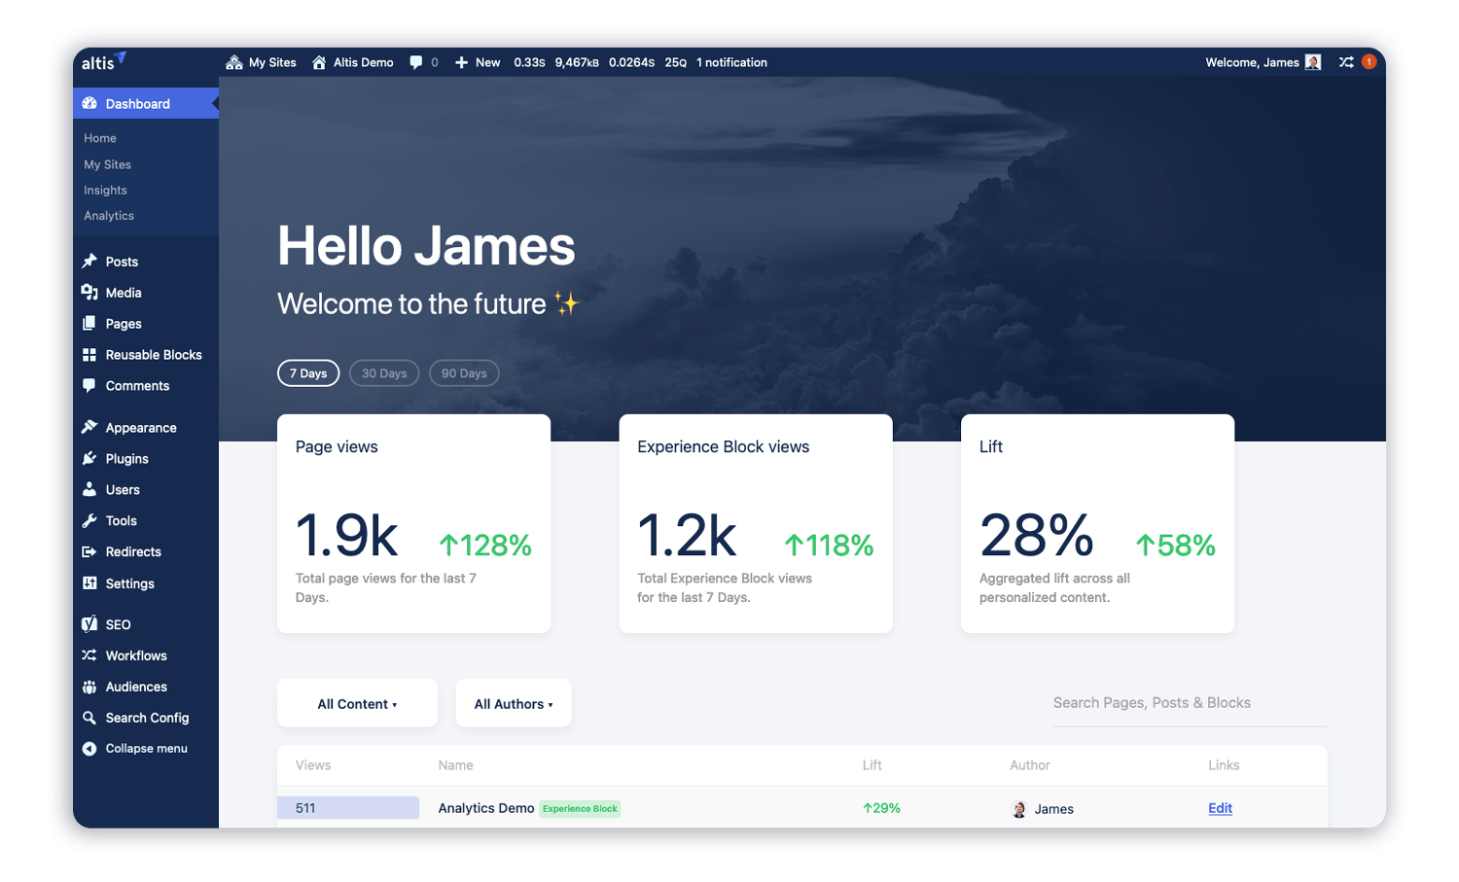This screenshot has width=1459, height=882.
Task: Click the Media icon in sidebar
Action: 89,292
